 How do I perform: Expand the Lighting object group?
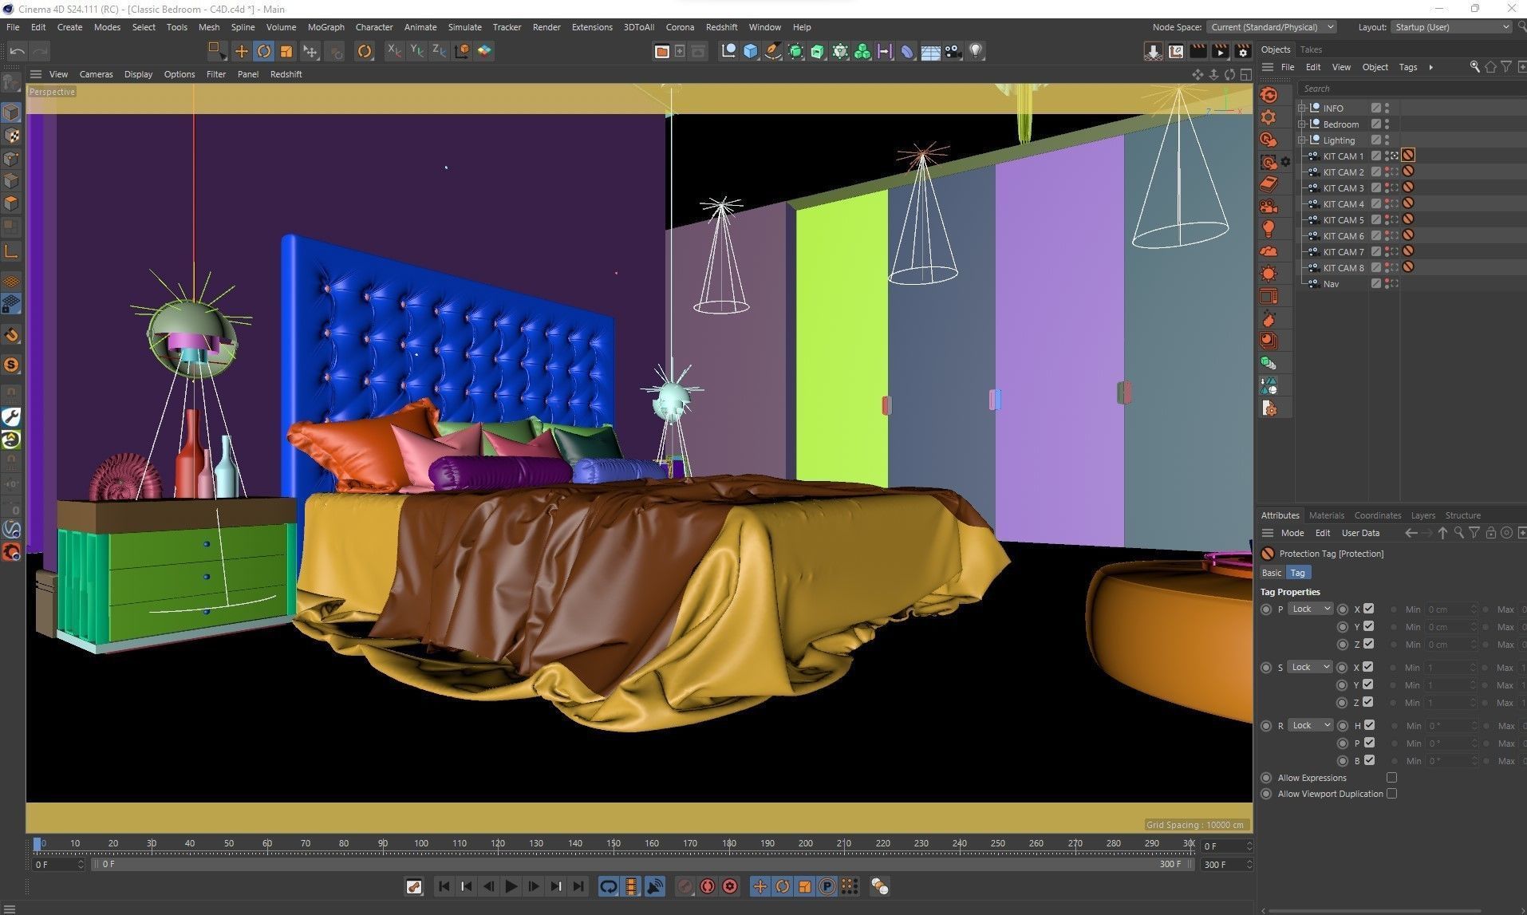pos(1301,140)
